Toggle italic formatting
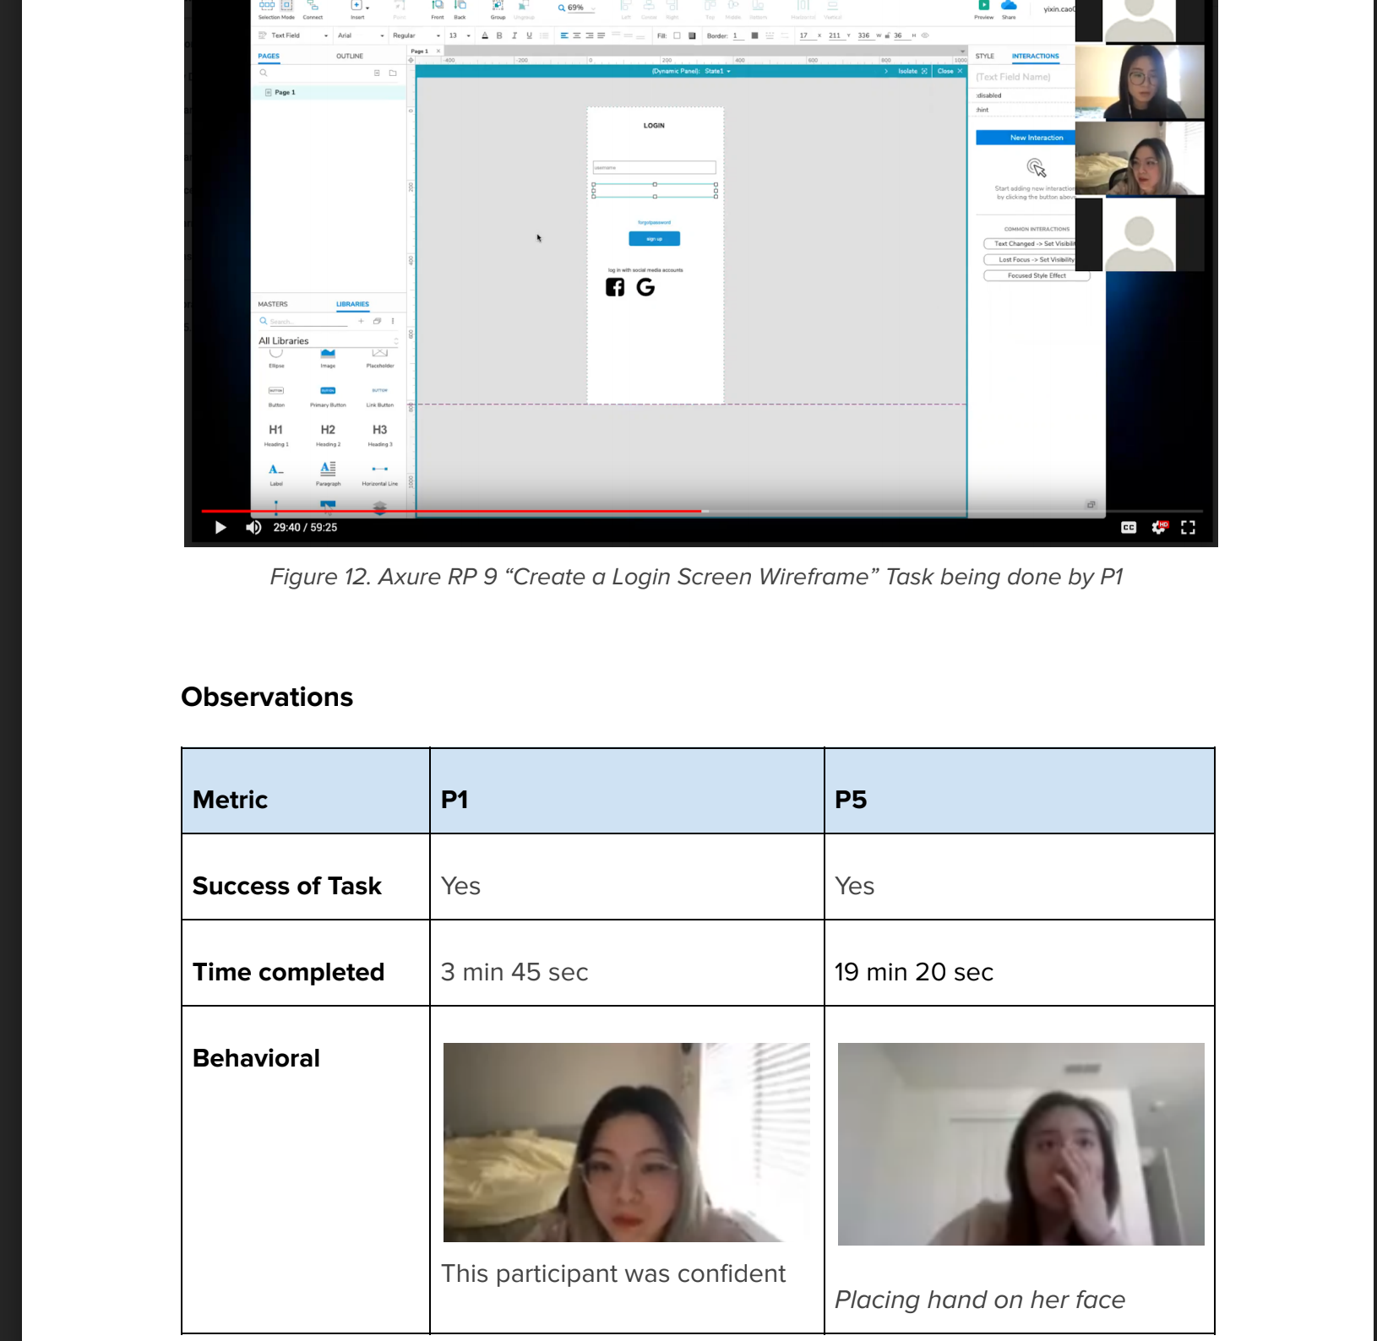The image size is (1377, 1341). point(514,35)
